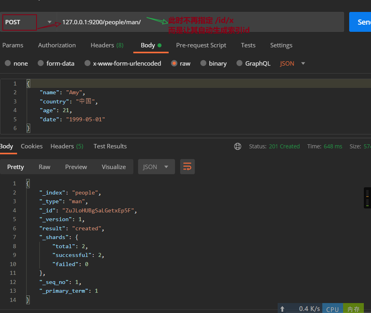Click the request URL field
This screenshot has height=313, width=371.
[x=200, y=22]
